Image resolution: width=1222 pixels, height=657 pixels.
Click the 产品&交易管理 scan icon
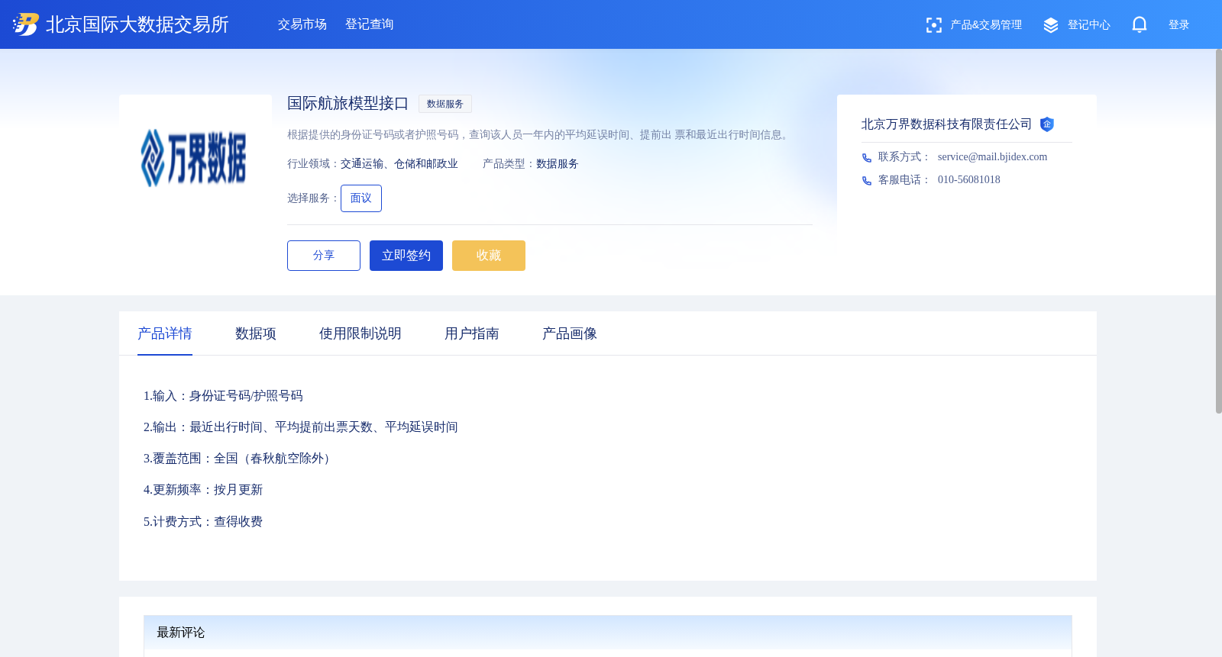click(x=934, y=25)
